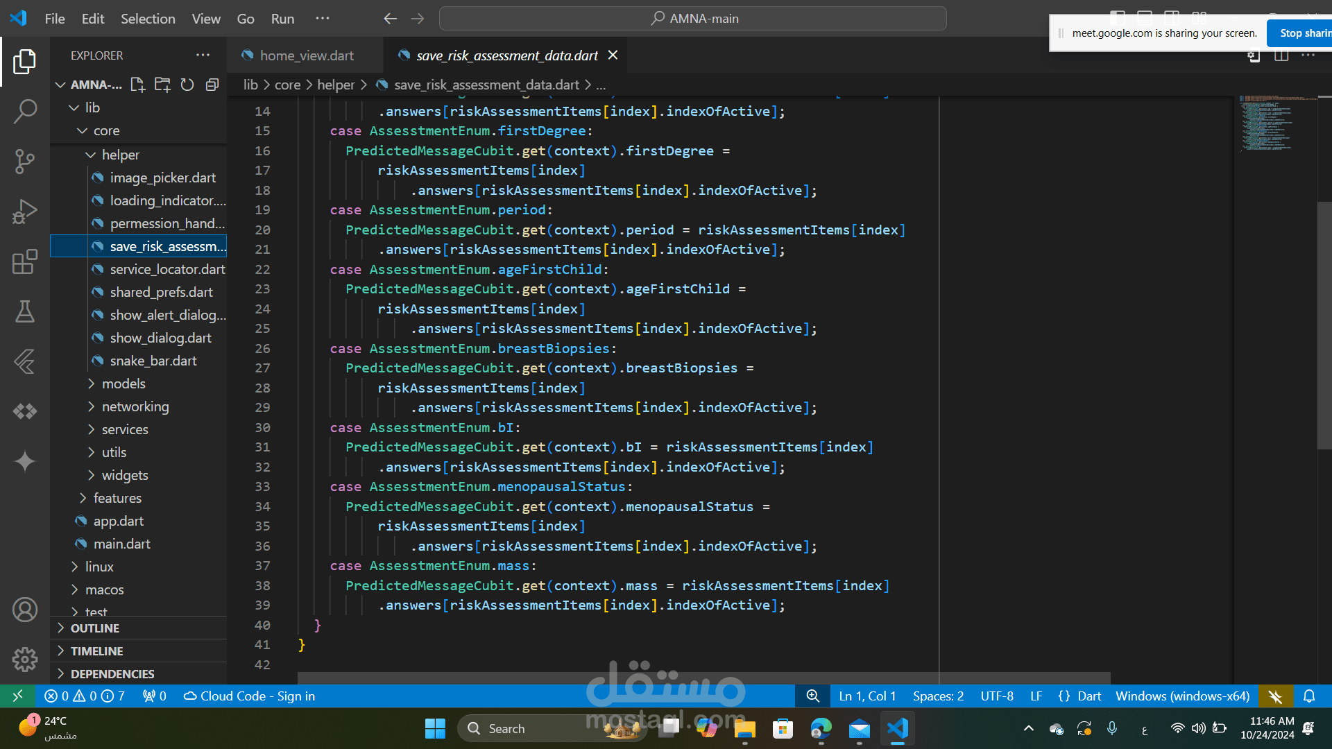Open Explorer more actions ellipsis
Viewport: 1332px width, 749px height.
point(203,55)
